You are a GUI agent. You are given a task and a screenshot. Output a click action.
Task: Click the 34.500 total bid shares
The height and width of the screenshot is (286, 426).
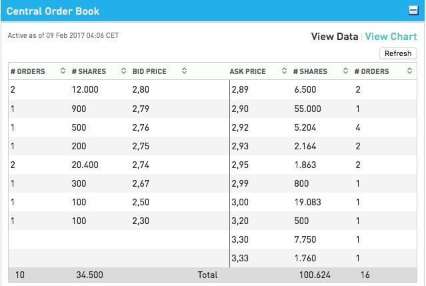coord(89,275)
